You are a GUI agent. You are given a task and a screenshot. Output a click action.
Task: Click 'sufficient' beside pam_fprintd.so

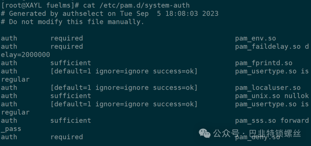[x=71, y=63]
